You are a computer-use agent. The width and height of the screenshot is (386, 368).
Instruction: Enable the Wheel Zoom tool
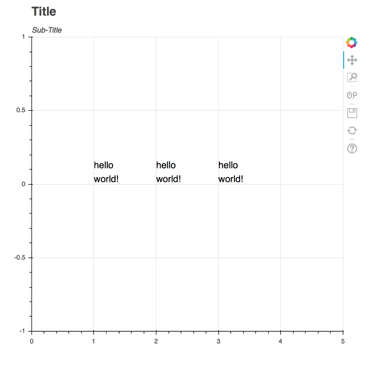[x=352, y=95]
